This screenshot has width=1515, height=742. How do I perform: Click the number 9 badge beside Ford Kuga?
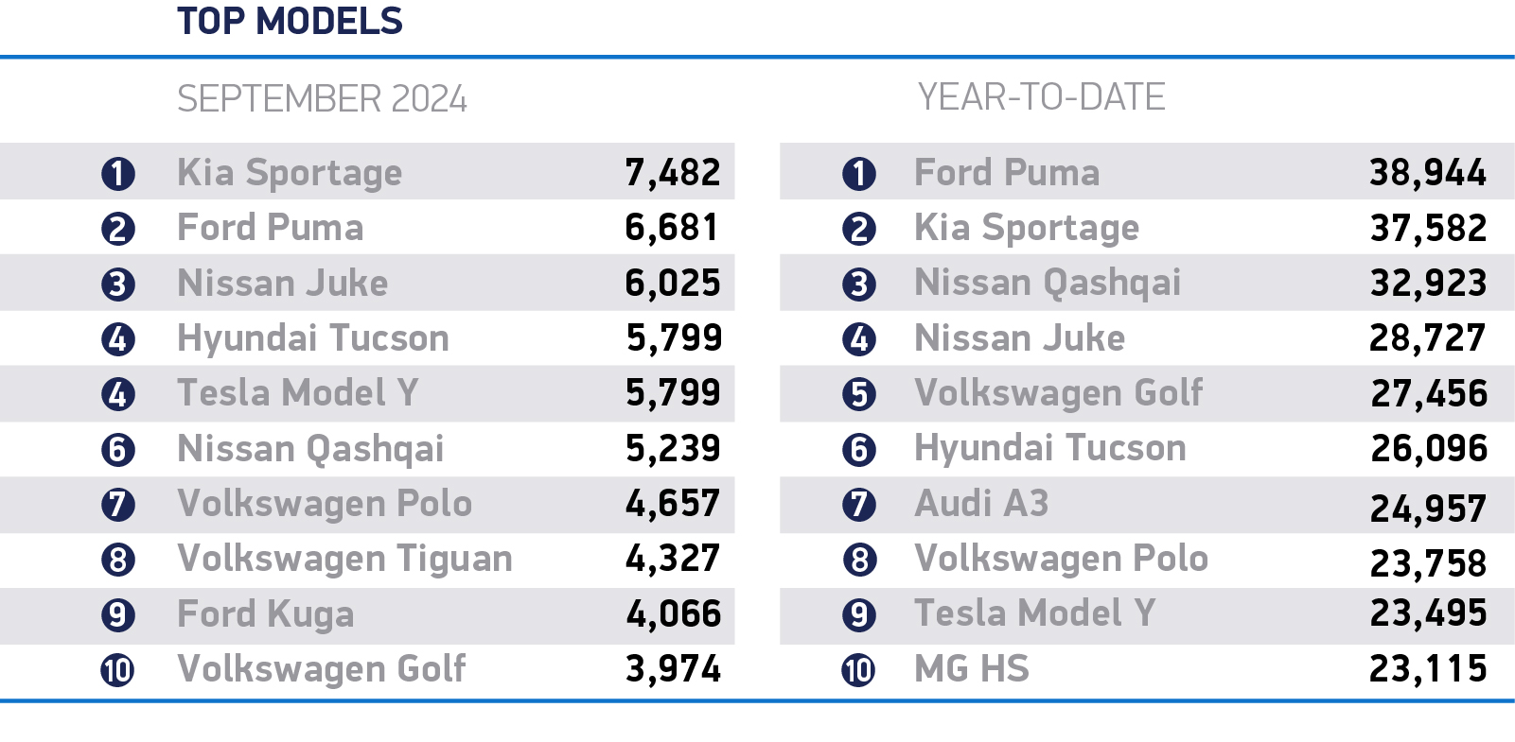click(118, 615)
